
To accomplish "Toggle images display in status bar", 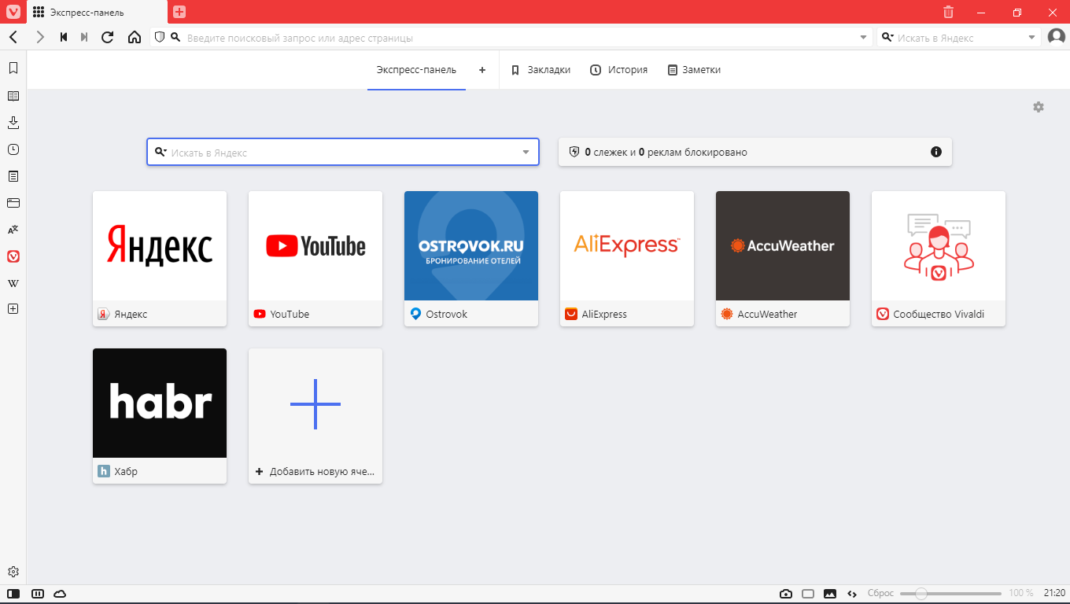I will (829, 593).
